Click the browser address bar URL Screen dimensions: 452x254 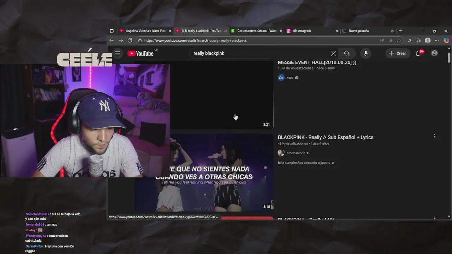(195, 41)
